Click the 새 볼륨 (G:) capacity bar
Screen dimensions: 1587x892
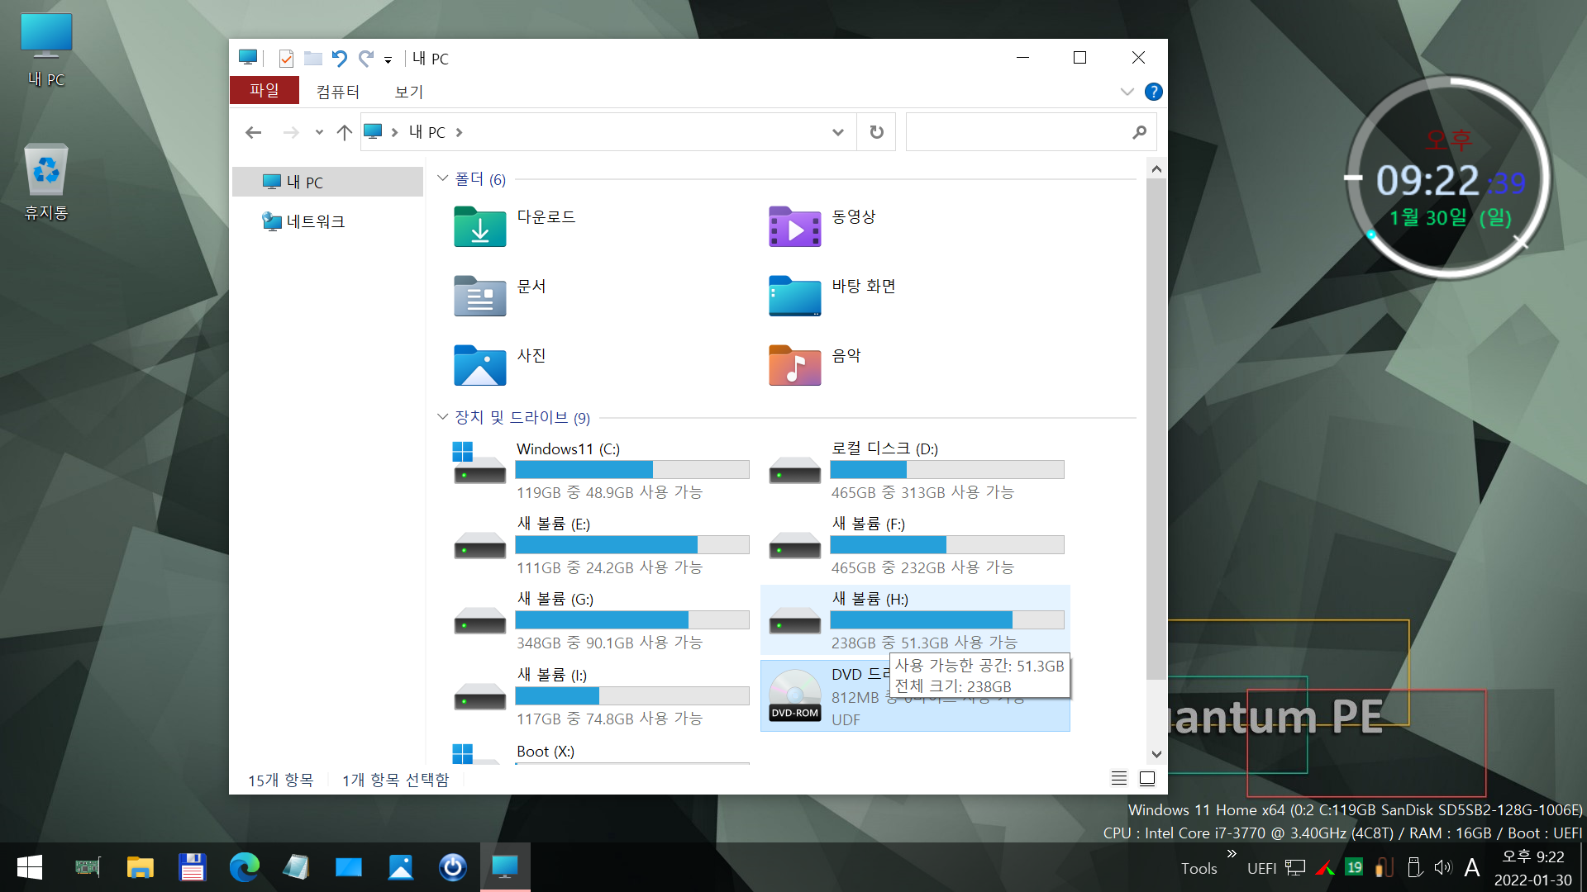point(632,620)
